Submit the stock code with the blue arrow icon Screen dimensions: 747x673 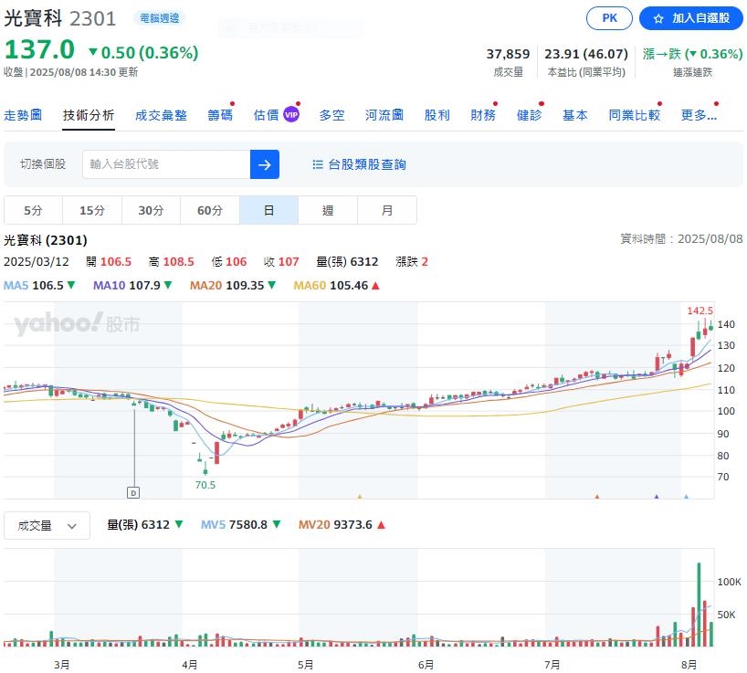pos(265,164)
